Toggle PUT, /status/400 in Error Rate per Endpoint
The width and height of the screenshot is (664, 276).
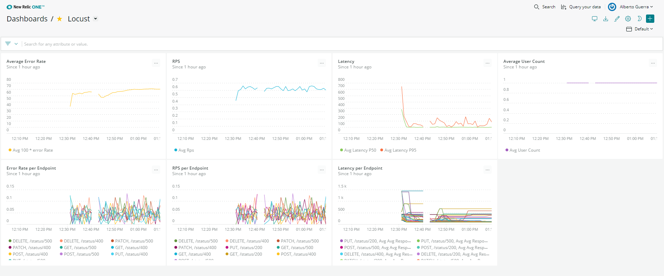click(x=129, y=254)
